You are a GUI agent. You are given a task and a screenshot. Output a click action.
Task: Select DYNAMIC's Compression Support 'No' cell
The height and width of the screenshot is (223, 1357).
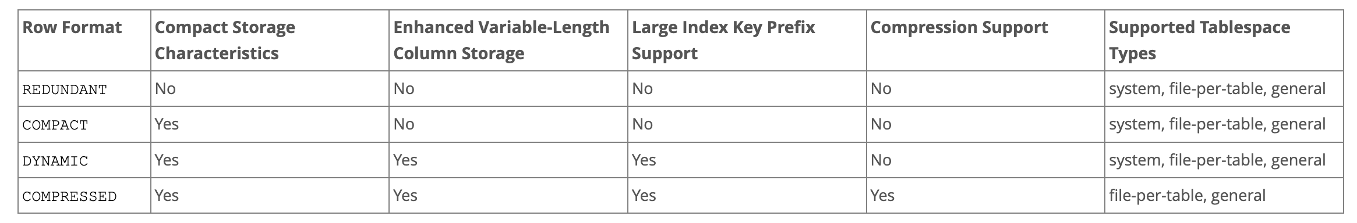985,160
